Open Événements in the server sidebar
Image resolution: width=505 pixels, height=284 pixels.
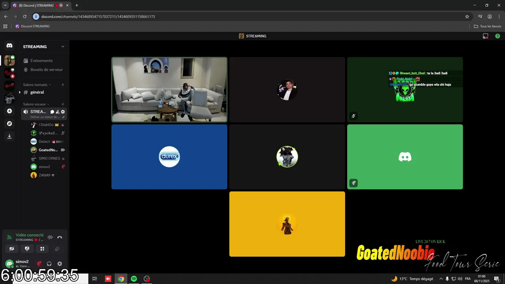pyautogui.click(x=43, y=61)
